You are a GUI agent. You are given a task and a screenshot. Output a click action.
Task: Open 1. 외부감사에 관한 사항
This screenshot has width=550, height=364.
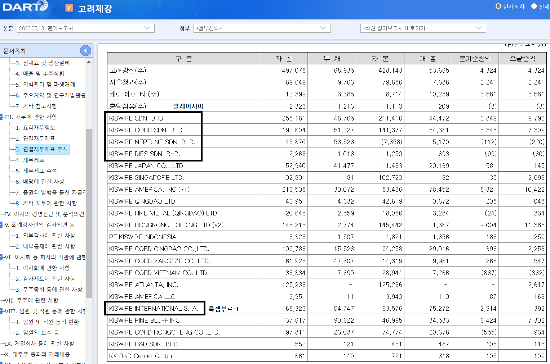tap(45, 236)
